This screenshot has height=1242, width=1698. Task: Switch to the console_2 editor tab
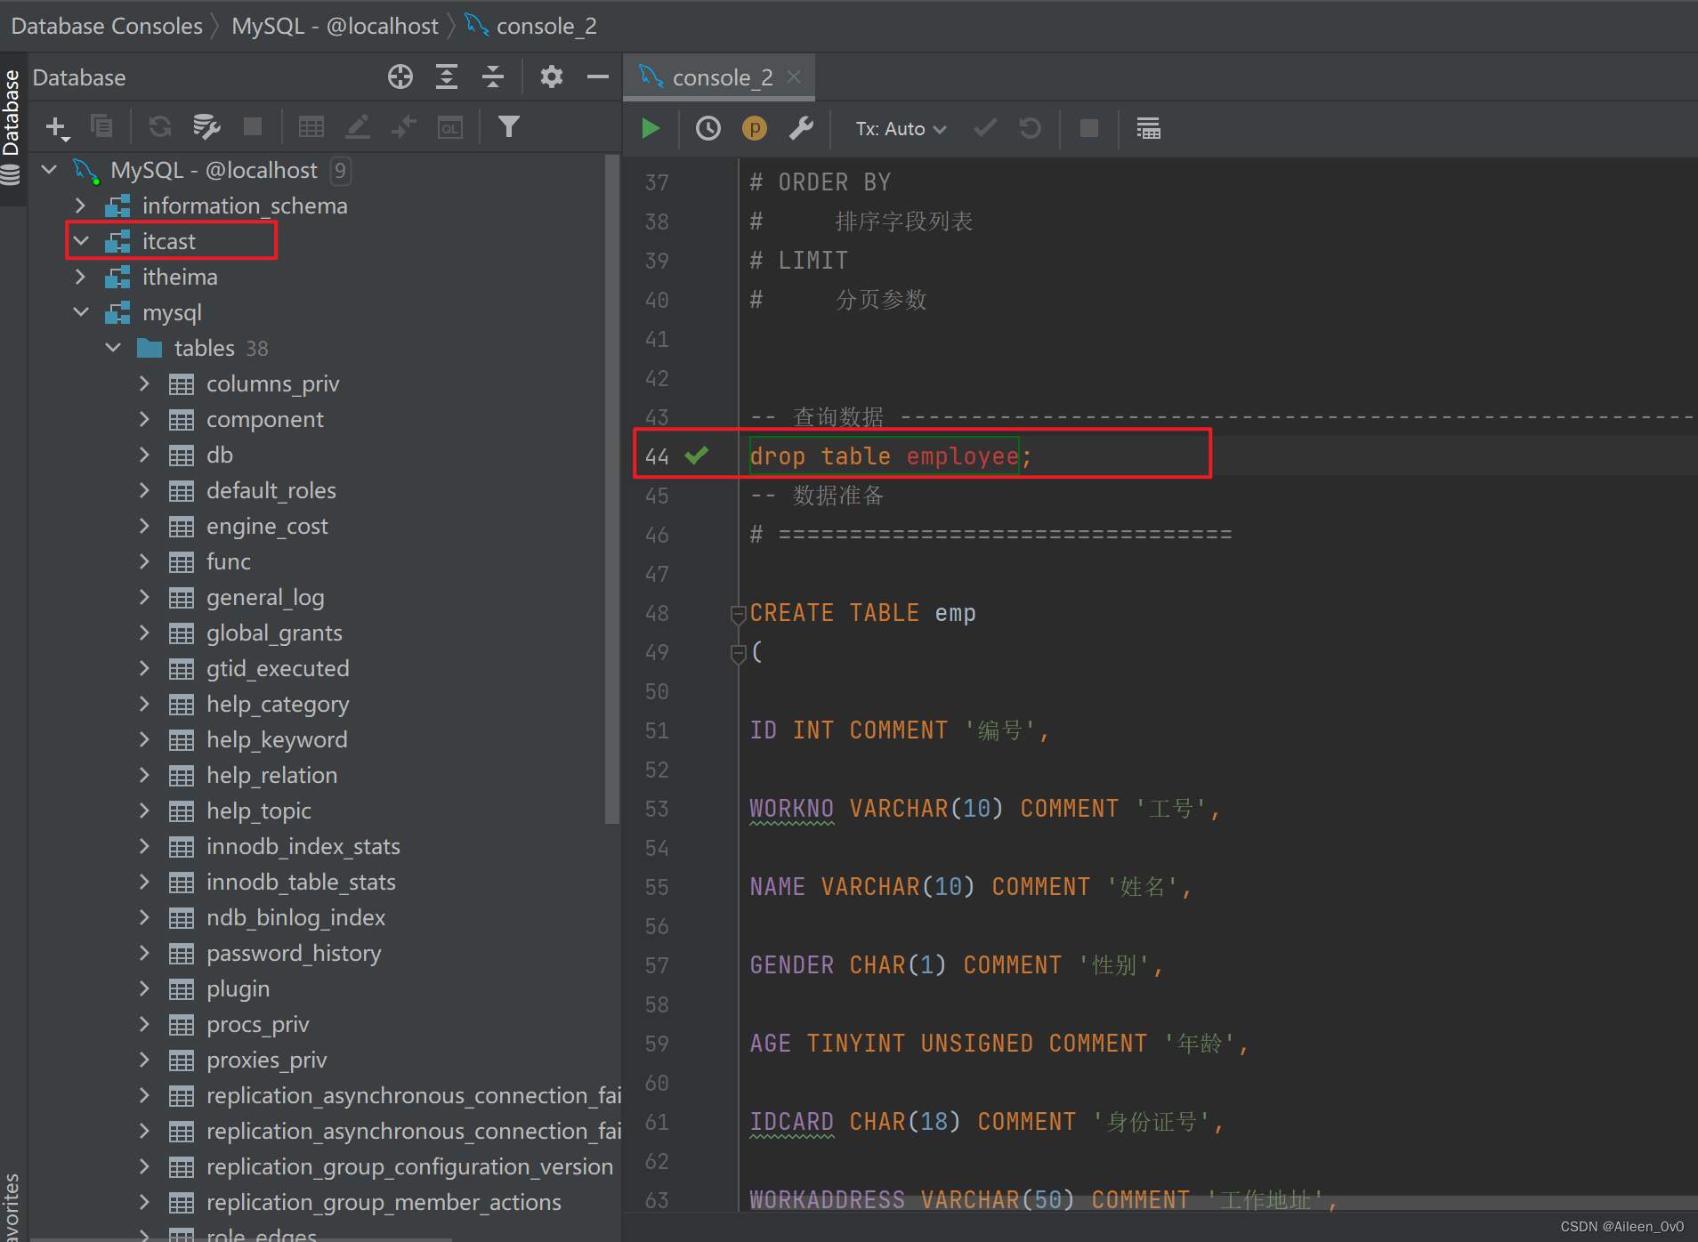click(x=721, y=77)
